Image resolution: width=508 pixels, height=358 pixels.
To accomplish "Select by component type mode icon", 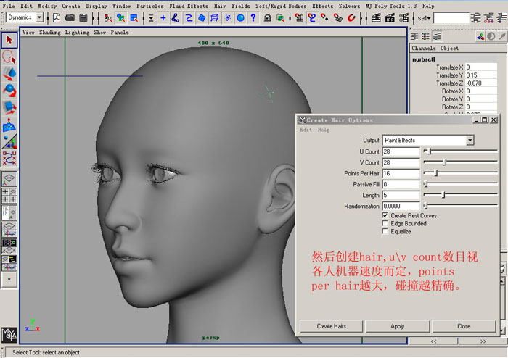I will [x=134, y=18].
